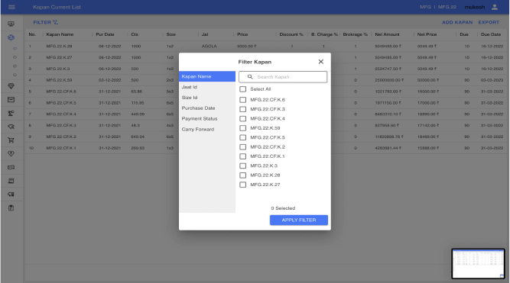The image size is (510, 283).
Task: Check the MFG.22.CF.K.4 checkbox
Action: click(x=242, y=118)
